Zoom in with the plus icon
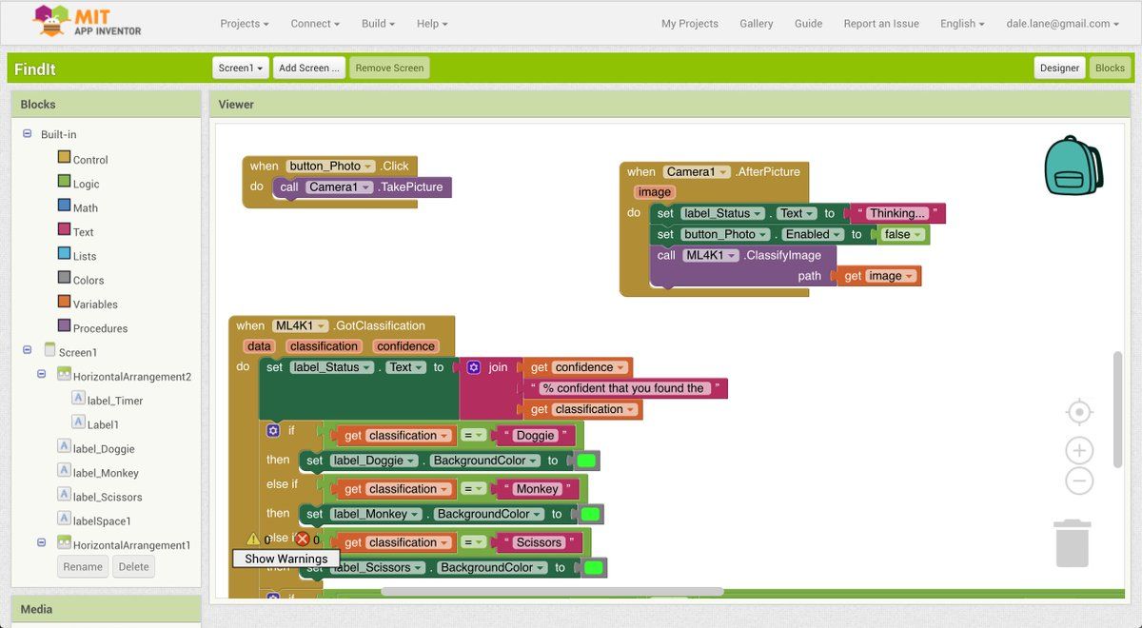1142x628 pixels. click(1079, 451)
